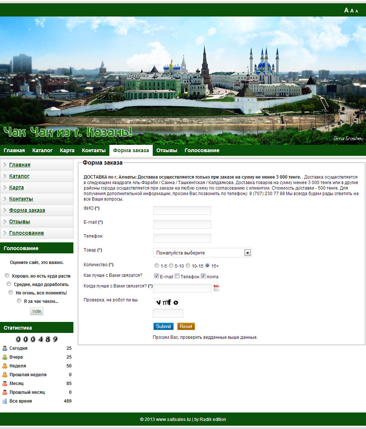Choose 'Хорошо, но есть куда расти' poll option
Screen dimensions: 366x429
[7, 275]
